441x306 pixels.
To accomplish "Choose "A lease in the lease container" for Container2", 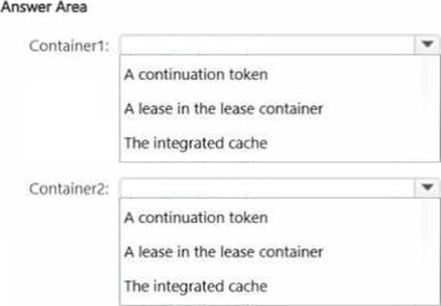I will [223, 251].
